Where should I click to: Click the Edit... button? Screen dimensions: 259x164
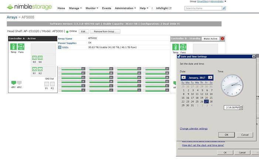tap(84, 31)
